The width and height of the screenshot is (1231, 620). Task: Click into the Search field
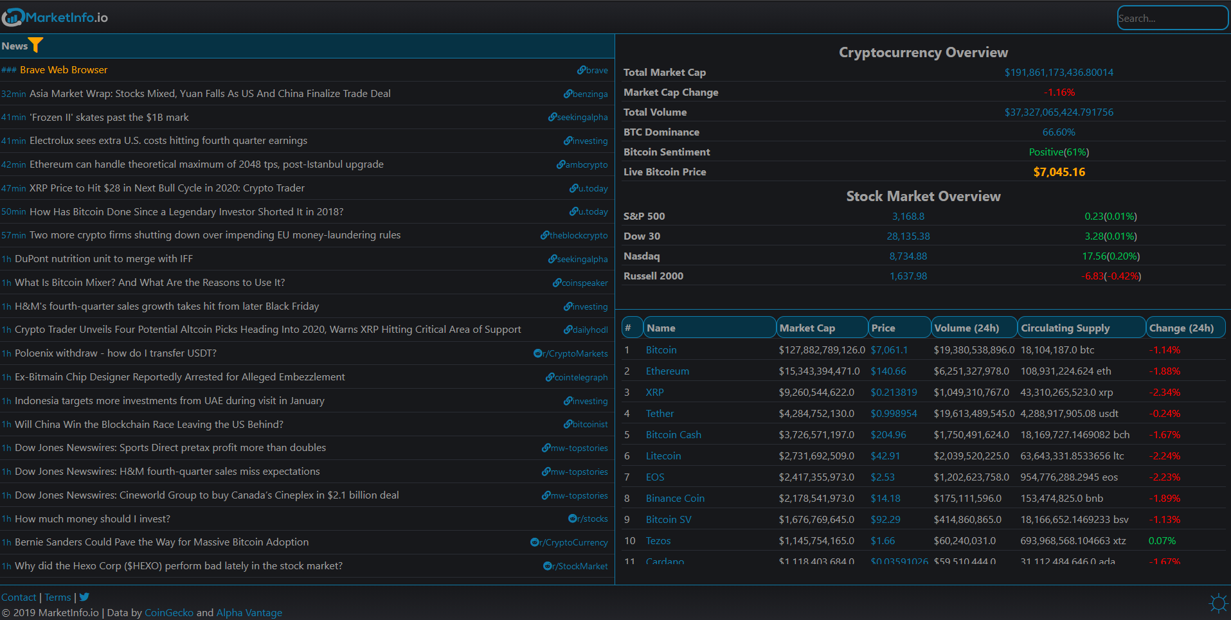tap(1173, 18)
